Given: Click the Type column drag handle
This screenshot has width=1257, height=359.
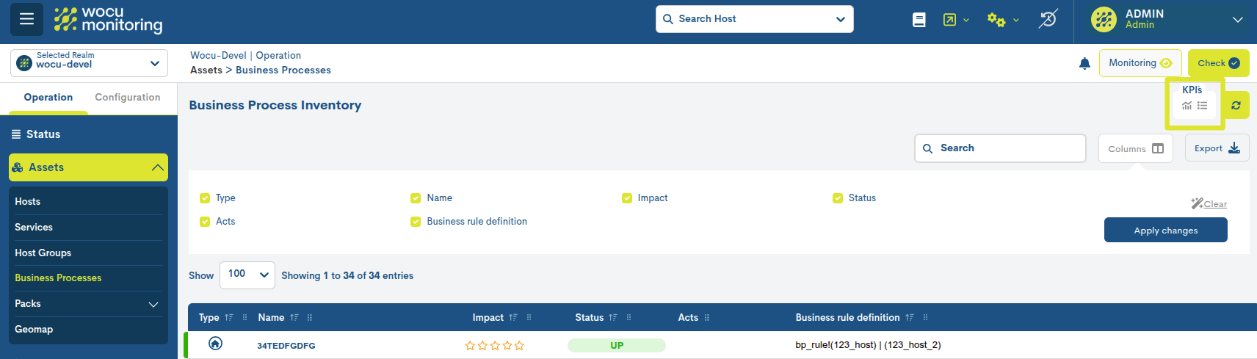Looking at the screenshot, I should tap(244, 318).
